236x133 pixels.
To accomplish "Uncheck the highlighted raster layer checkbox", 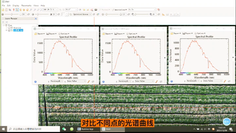I will (x=9, y=30).
